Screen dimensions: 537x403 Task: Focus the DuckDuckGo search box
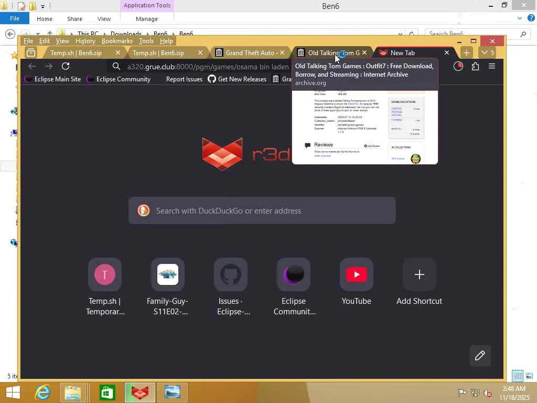coord(262,210)
